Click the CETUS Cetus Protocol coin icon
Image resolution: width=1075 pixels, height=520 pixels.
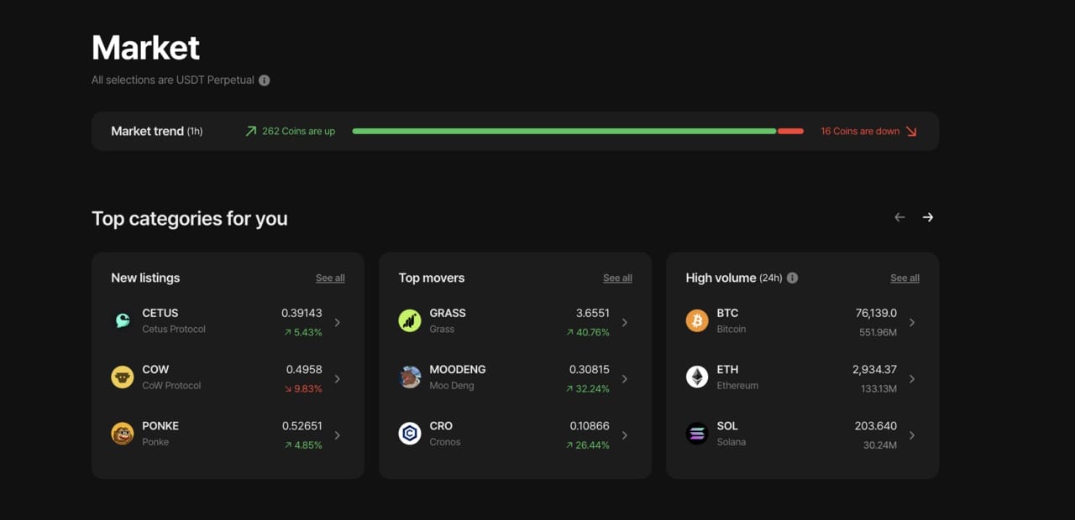tap(123, 320)
